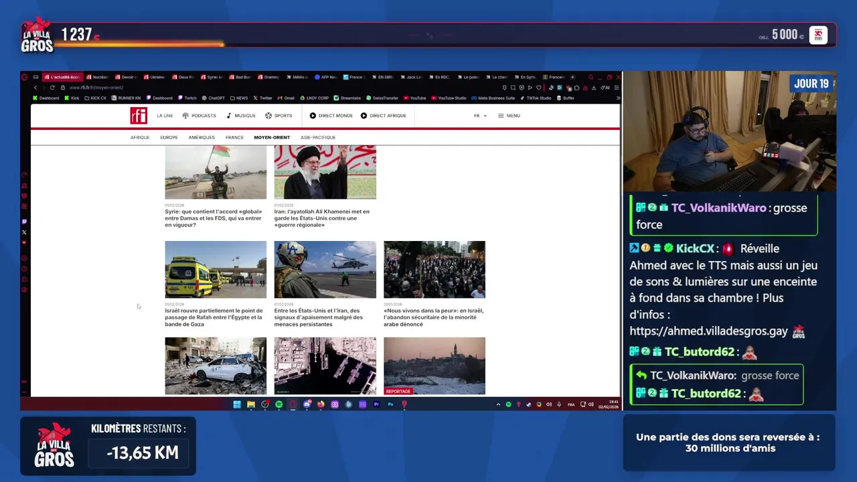Image resolution: width=857 pixels, height=482 pixels.
Task: Reload the page with the browser refresh icon
Action: (52, 87)
